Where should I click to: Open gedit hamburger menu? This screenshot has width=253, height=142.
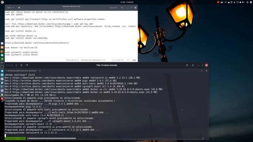pyautogui.click(x=122, y=7)
